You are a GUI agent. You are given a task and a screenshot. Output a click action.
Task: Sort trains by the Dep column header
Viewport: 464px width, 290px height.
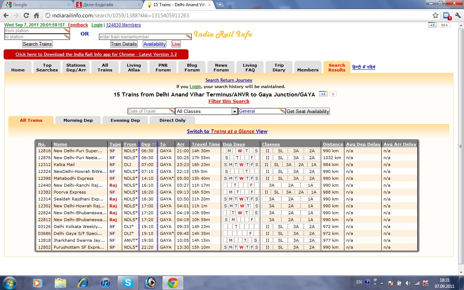(146, 144)
